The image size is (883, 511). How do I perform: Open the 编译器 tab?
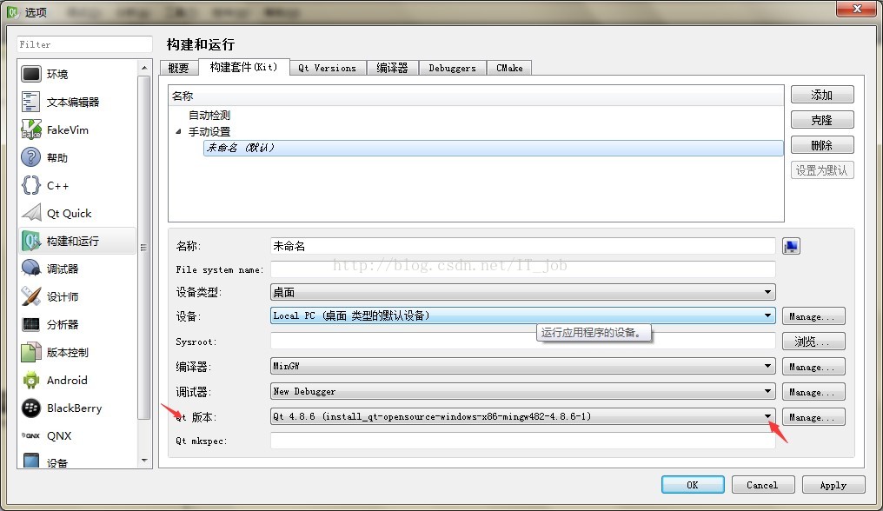pos(392,68)
